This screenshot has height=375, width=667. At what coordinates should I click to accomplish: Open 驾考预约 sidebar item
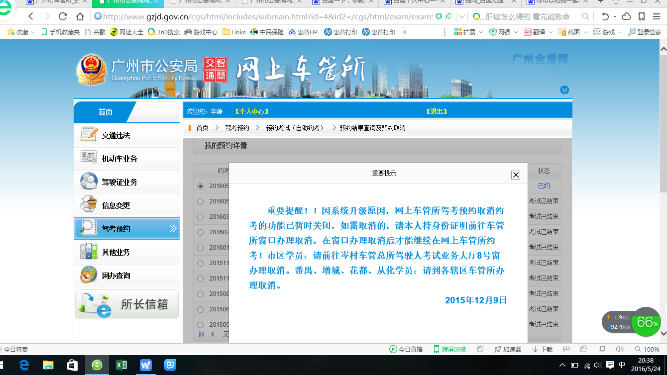pyautogui.click(x=127, y=229)
